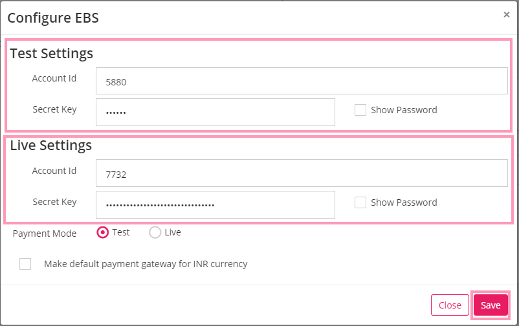
Task: Select the Test payment mode radio button
Action: click(x=103, y=232)
